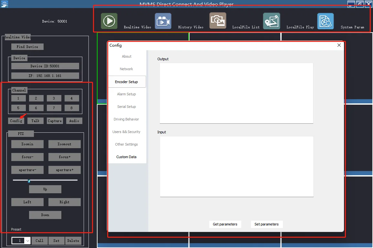
Task: Select the Serial Setup tab
Action: tap(127, 107)
